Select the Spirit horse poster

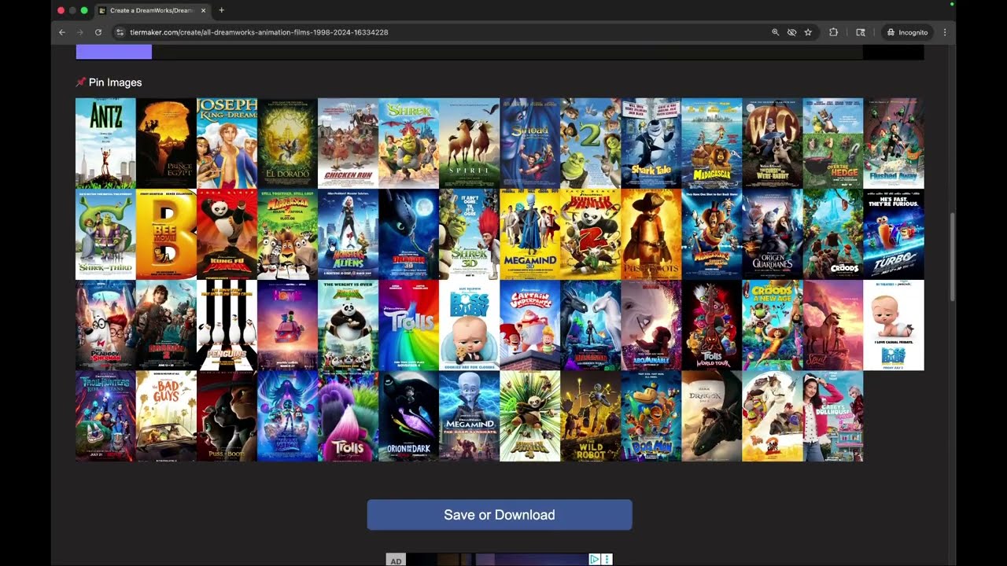(x=469, y=143)
